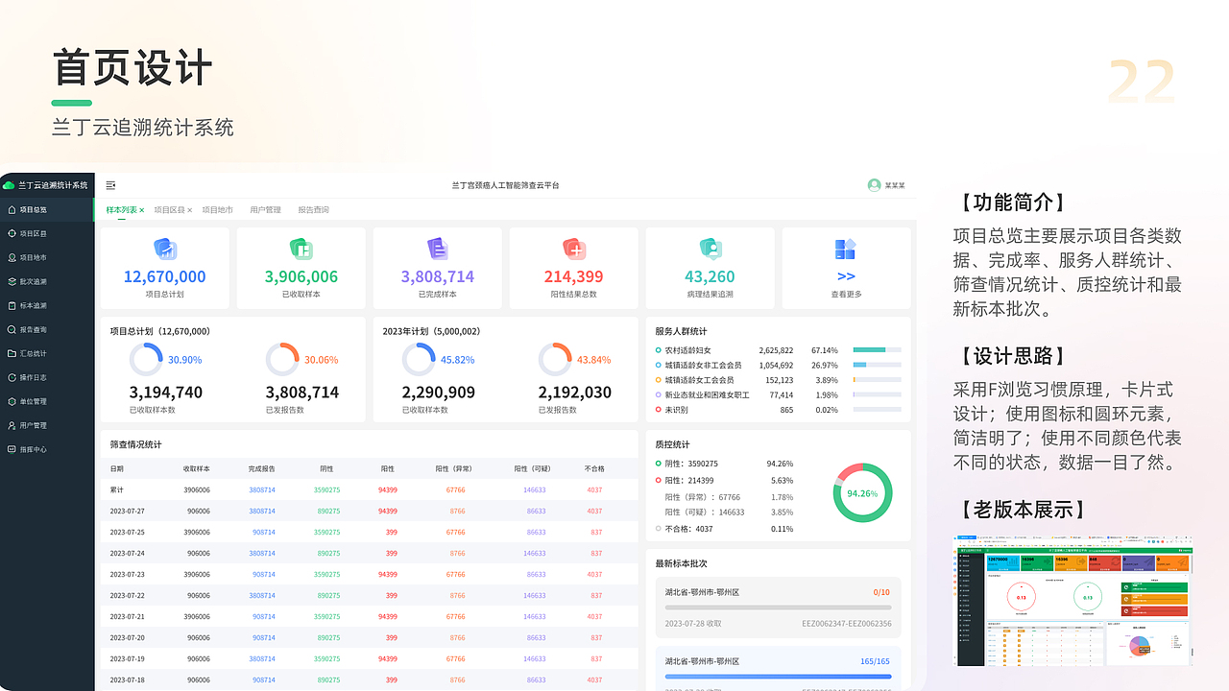Click batch range EEZ0062347-EEZ0062356

847,624
